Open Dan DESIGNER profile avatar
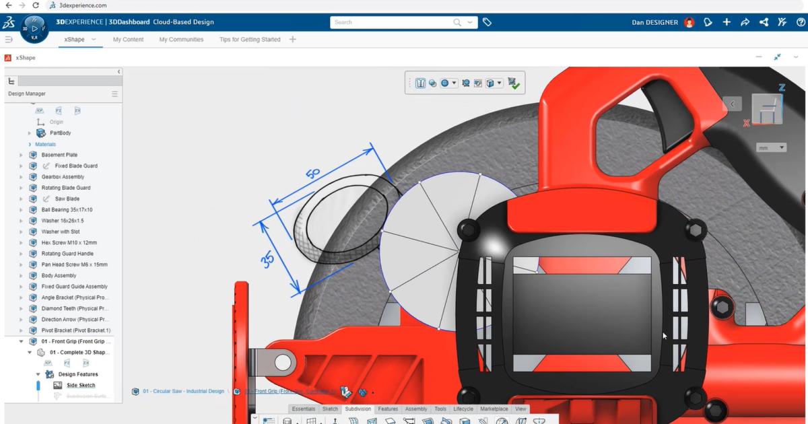The image size is (808, 424). tap(689, 22)
